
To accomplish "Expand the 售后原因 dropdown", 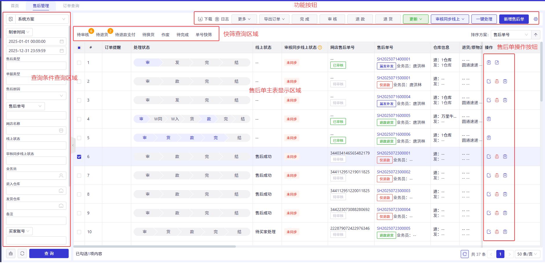I will click(36, 96).
